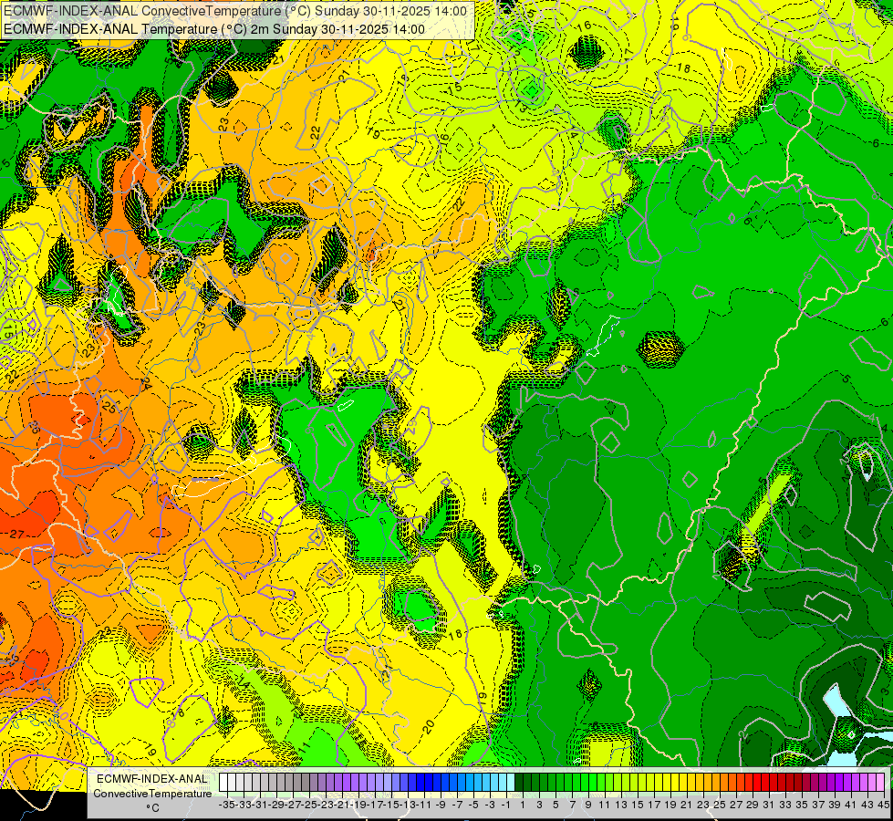The height and width of the screenshot is (821, 893).
Task: Click the legend scale value 43
Action: [867, 805]
